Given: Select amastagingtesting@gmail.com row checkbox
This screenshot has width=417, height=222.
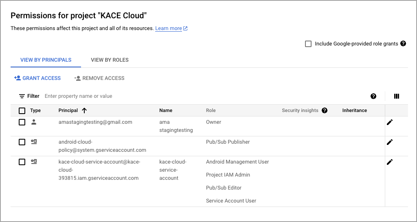Looking at the screenshot, I should click(22, 122).
